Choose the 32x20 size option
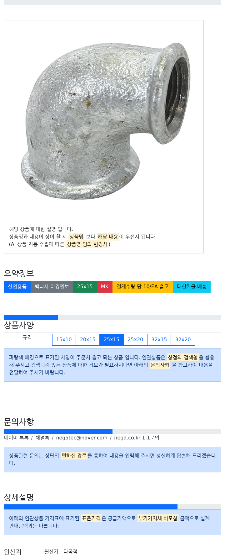 pyautogui.click(x=183, y=340)
